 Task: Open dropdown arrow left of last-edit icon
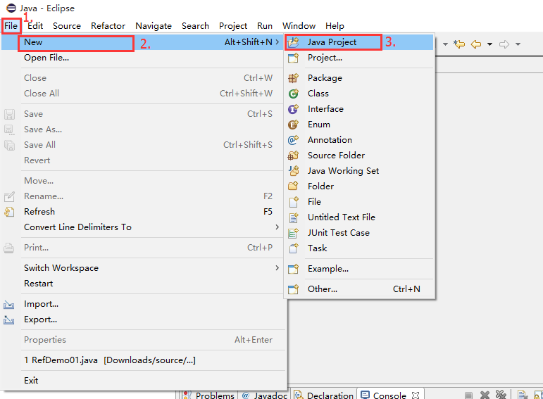pyautogui.click(x=445, y=44)
